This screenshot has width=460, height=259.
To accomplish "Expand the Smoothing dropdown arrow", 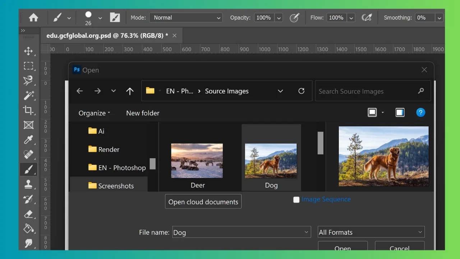I will click(x=439, y=18).
